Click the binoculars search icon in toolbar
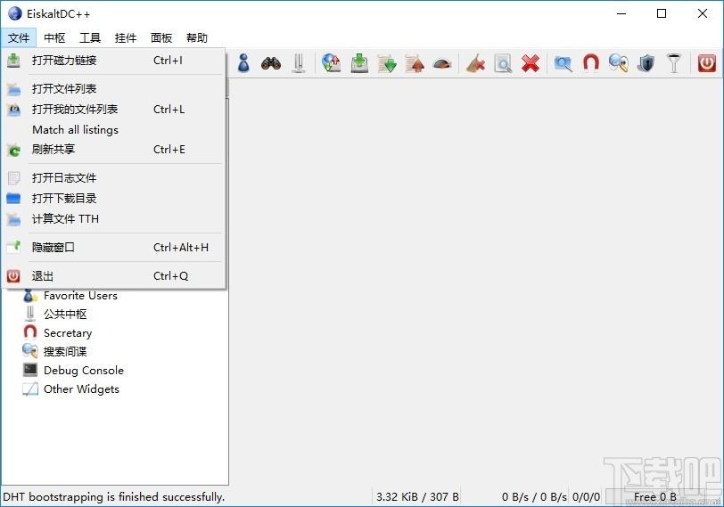 click(x=271, y=63)
